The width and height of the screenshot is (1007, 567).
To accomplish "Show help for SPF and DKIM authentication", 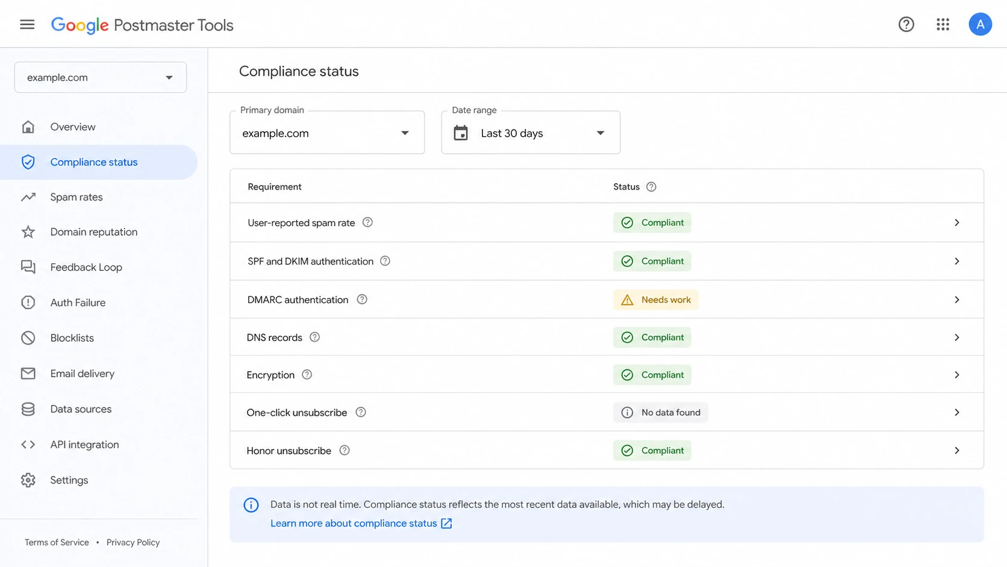I will (x=385, y=261).
